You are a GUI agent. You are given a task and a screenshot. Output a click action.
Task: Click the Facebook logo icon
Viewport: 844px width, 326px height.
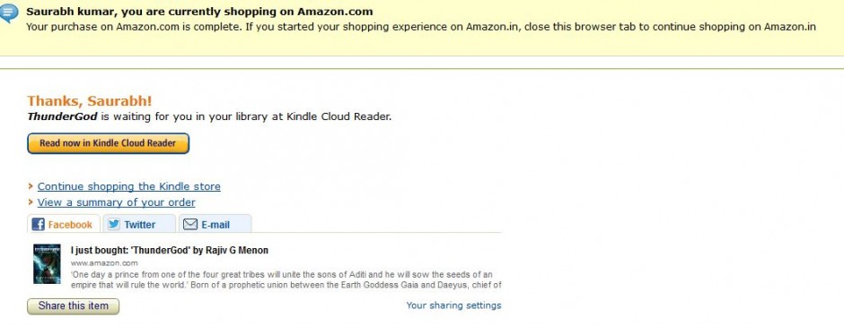[39, 225]
